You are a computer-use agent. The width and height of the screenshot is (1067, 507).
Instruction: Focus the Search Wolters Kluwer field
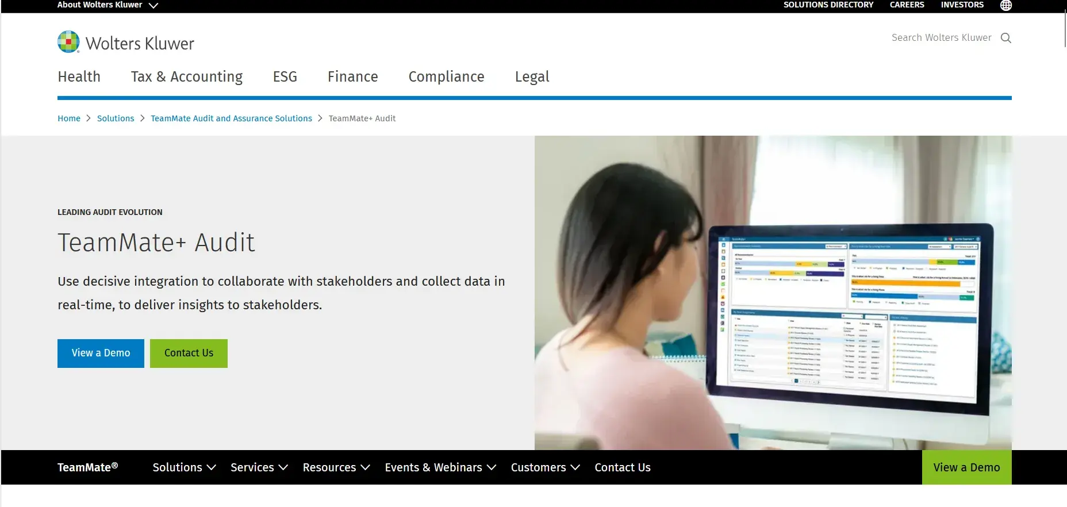click(942, 38)
